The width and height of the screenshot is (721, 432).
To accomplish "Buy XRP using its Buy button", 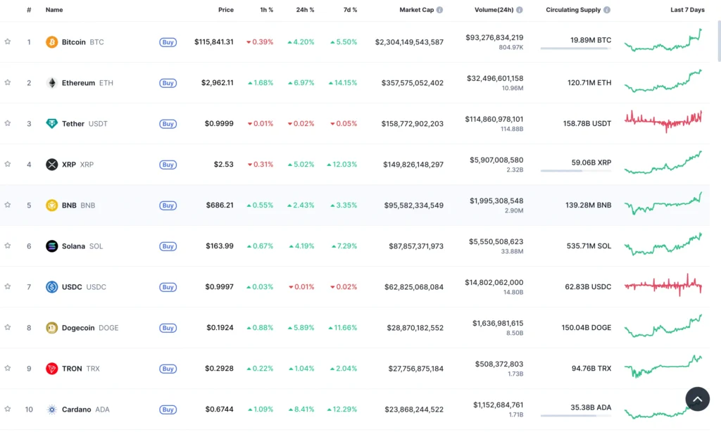I will [168, 165].
